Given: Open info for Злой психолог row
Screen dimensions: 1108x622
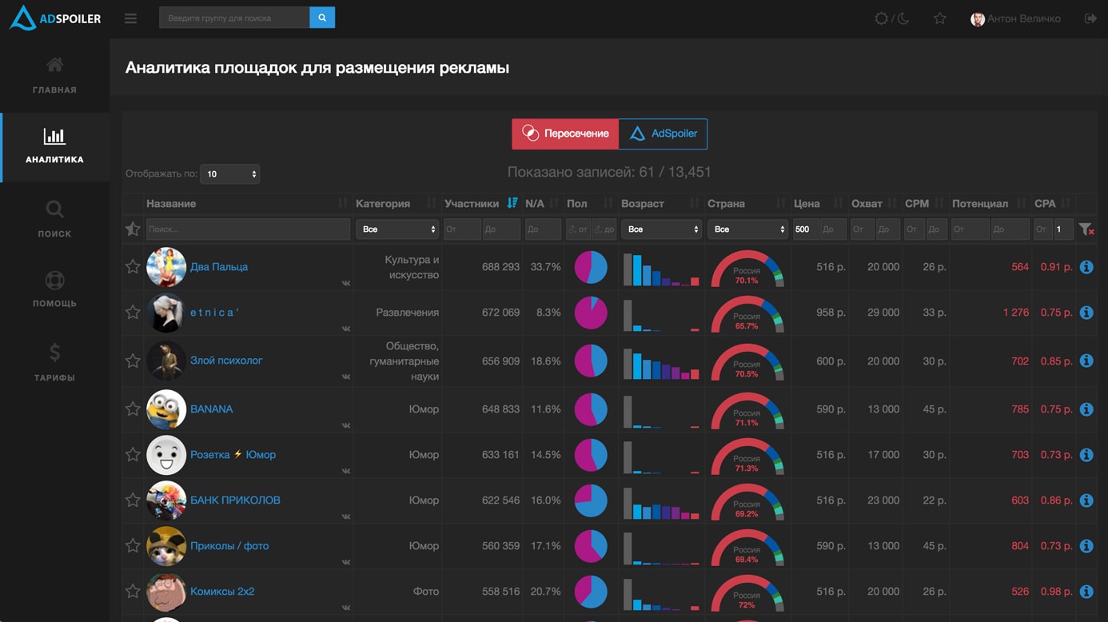Looking at the screenshot, I should (x=1086, y=361).
